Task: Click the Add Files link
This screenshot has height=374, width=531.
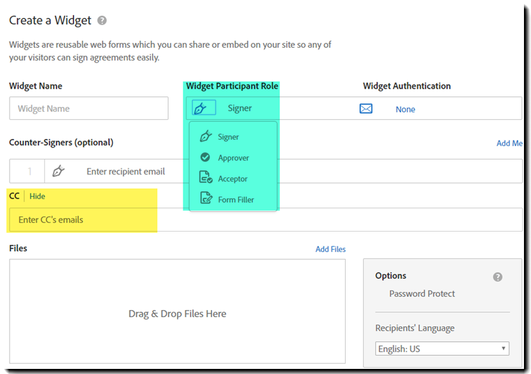Action: (330, 249)
